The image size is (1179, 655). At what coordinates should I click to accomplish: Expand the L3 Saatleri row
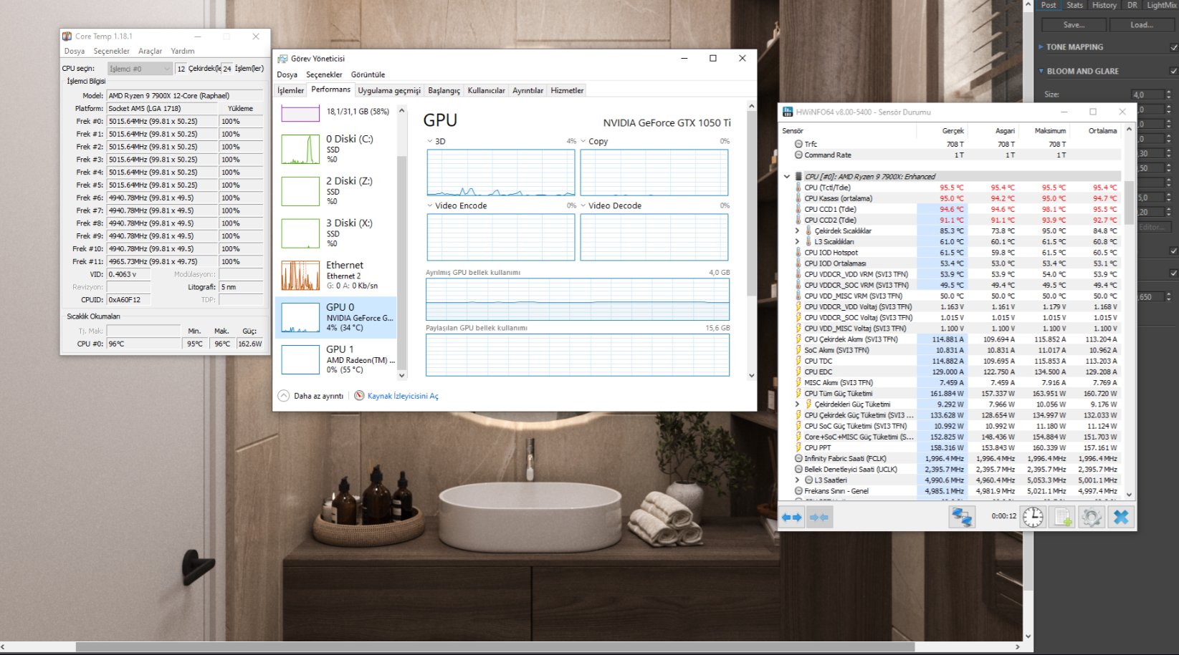click(797, 480)
